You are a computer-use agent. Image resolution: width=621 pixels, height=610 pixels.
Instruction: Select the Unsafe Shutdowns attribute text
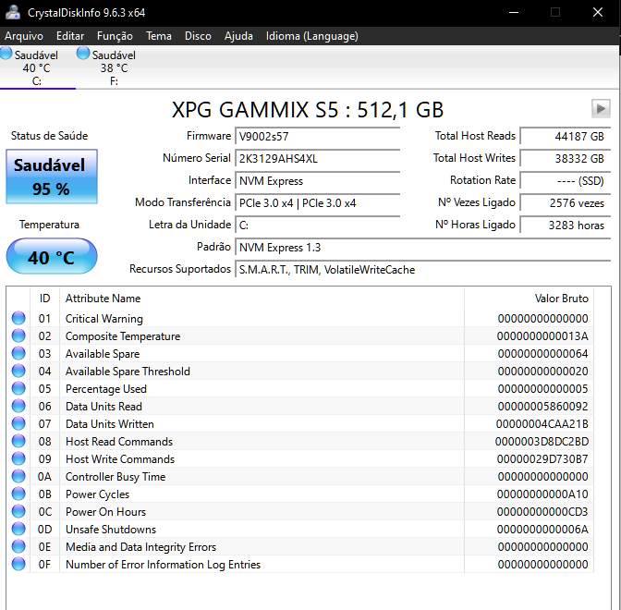(x=111, y=530)
